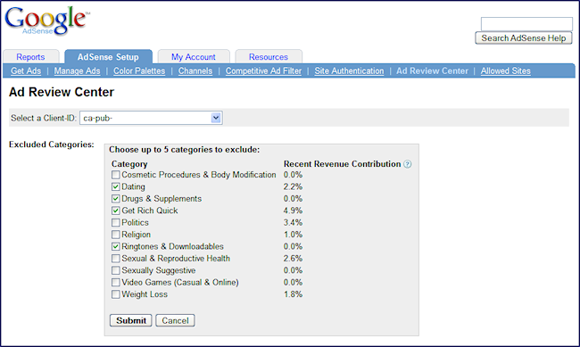This screenshot has width=580, height=347.
Task: Go to the Resources tab
Action: tap(269, 56)
